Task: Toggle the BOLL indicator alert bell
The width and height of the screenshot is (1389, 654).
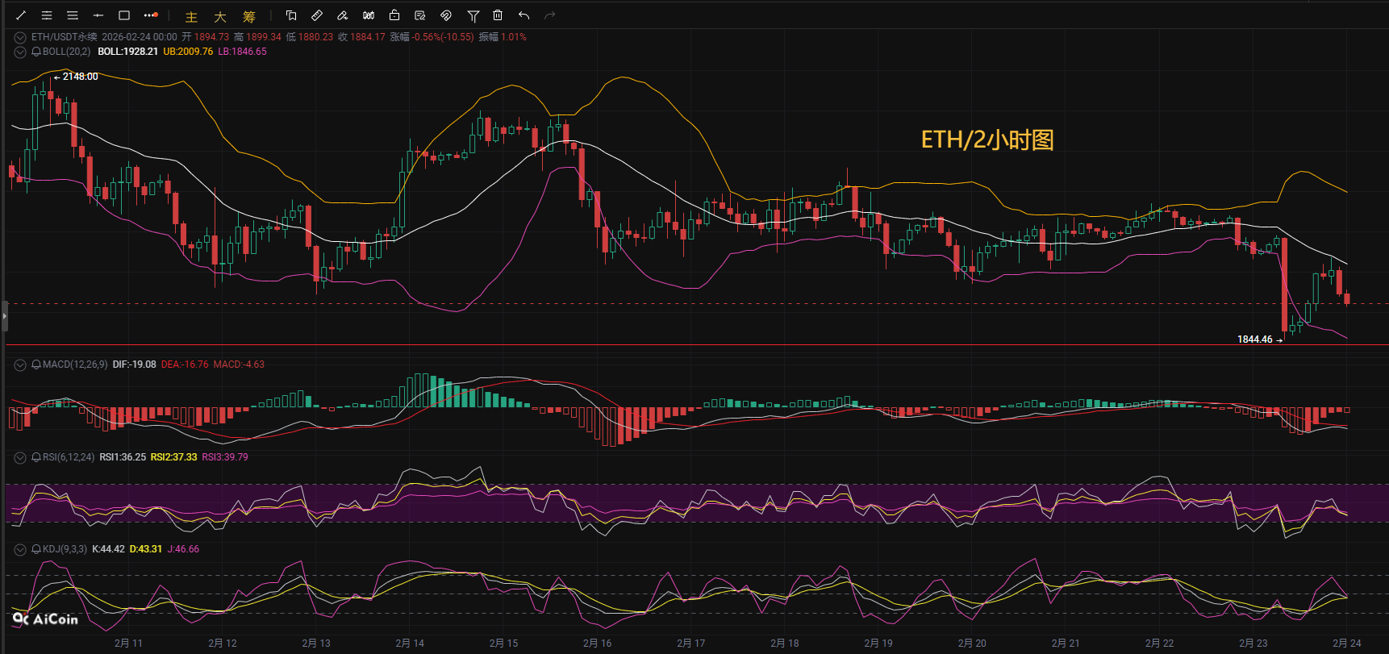Action: pyautogui.click(x=36, y=52)
